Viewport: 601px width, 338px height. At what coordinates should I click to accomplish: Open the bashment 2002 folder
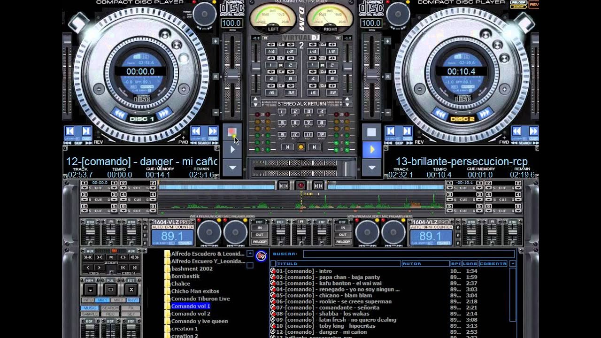click(x=192, y=269)
